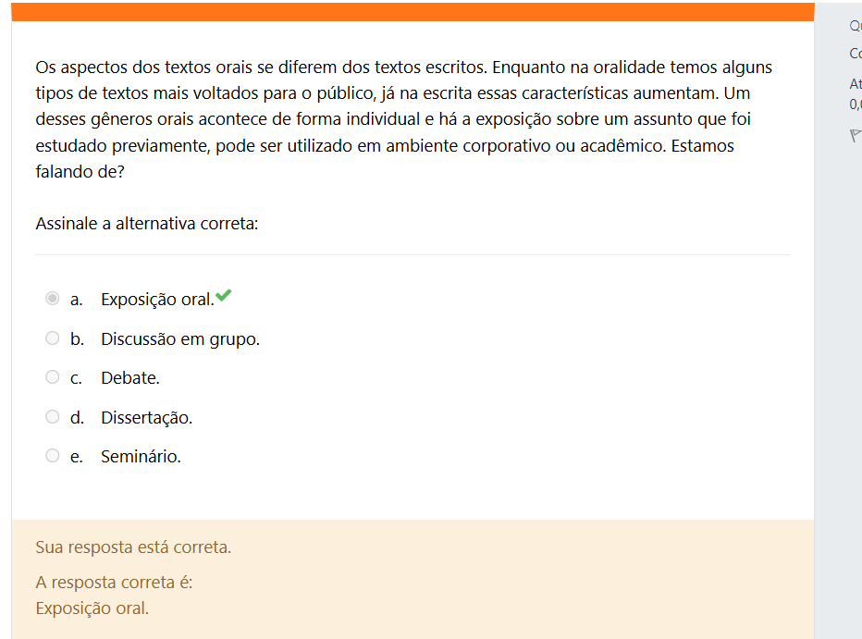
Task: Click the 'Seminário.' answer label
Action: [141, 457]
